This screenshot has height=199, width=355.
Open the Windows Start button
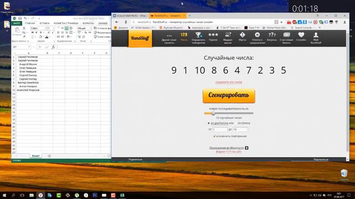pos(4,195)
